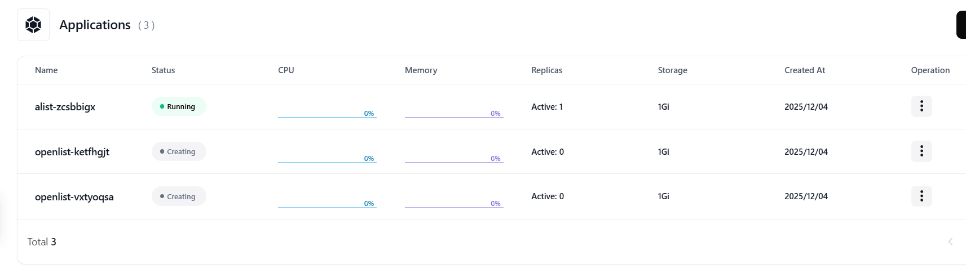Open the openlist-ketfhgjt application
966x269 pixels.
click(72, 152)
